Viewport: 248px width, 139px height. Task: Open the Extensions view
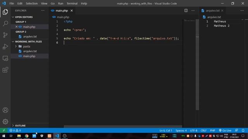click(x=5, y=70)
